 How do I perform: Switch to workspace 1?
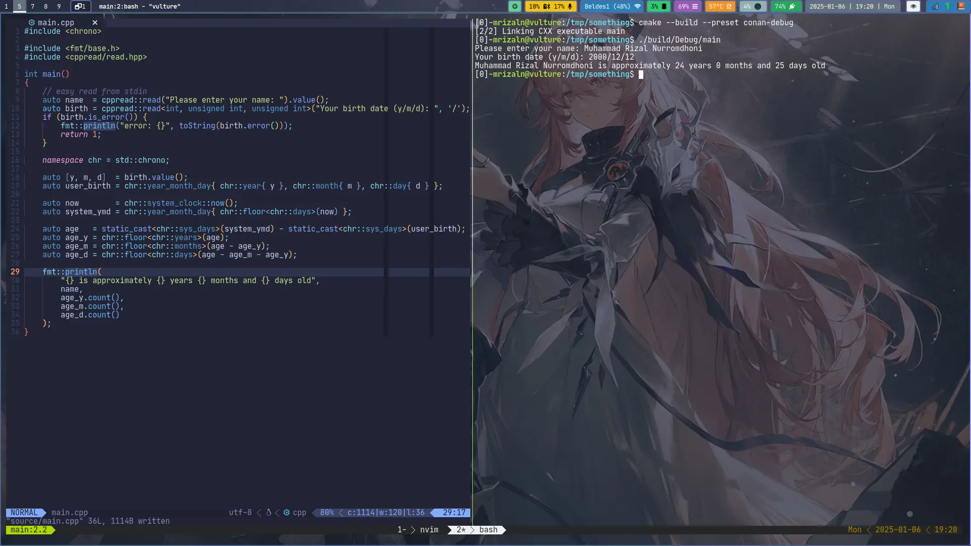[6, 7]
